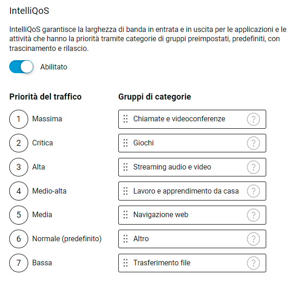Click drag handle for Trasferimento file

125,263
